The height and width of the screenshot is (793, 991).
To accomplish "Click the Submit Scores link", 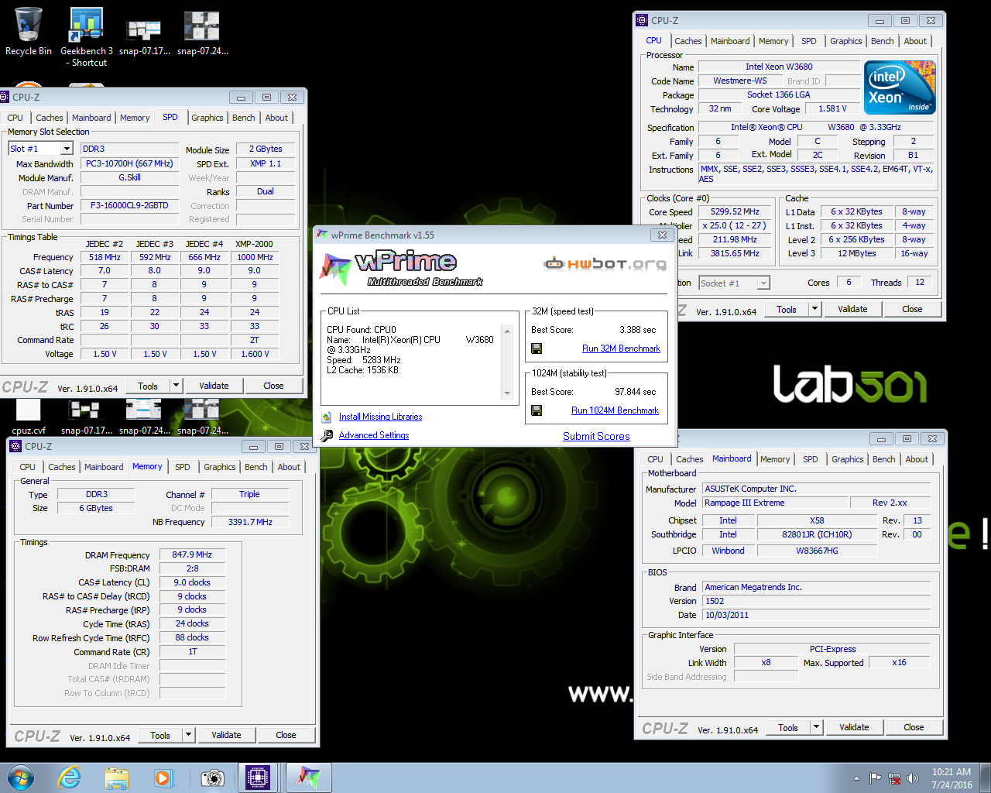I will point(596,436).
